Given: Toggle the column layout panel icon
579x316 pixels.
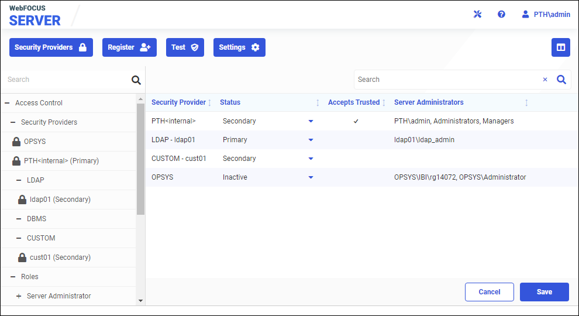Looking at the screenshot, I should point(560,47).
